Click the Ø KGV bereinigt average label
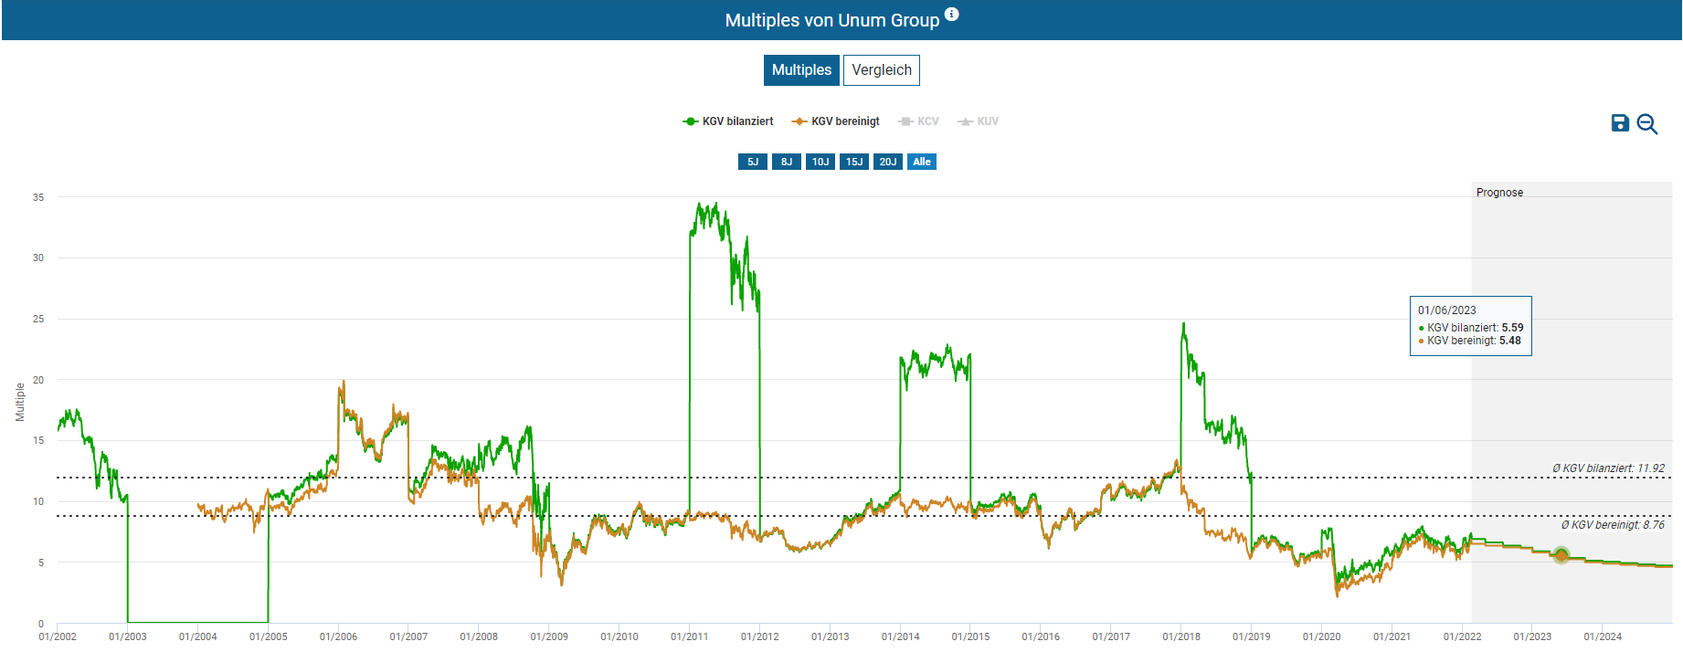This screenshot has height=652, width=1683. (x=1612, y=525)
